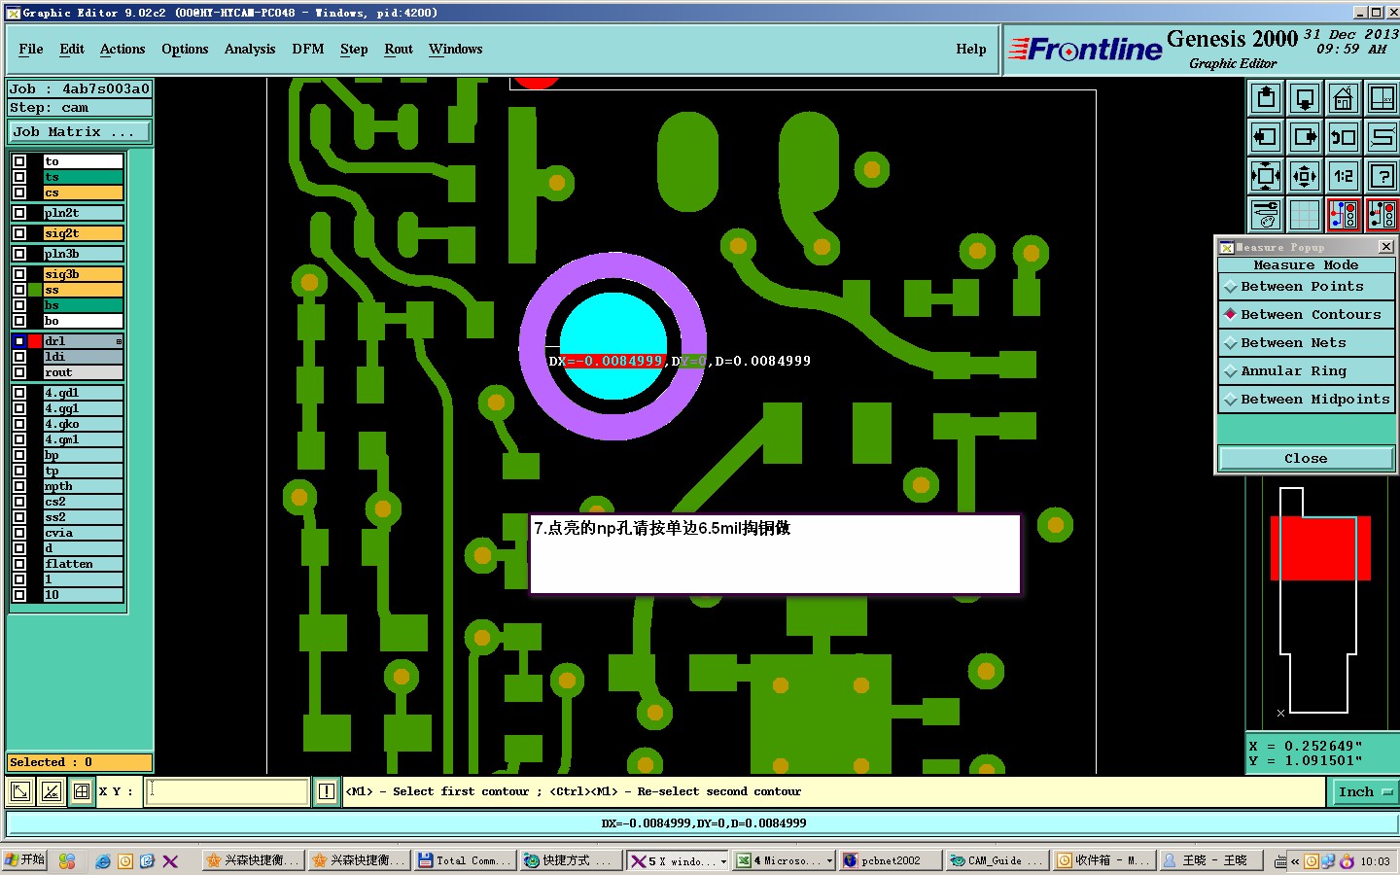Select the Between Contours measure mode
Screen dimensions: 1400x875
[1306, 315]
